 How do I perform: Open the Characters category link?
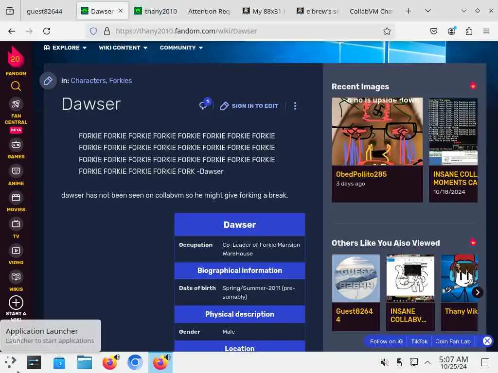coord(89,81)
